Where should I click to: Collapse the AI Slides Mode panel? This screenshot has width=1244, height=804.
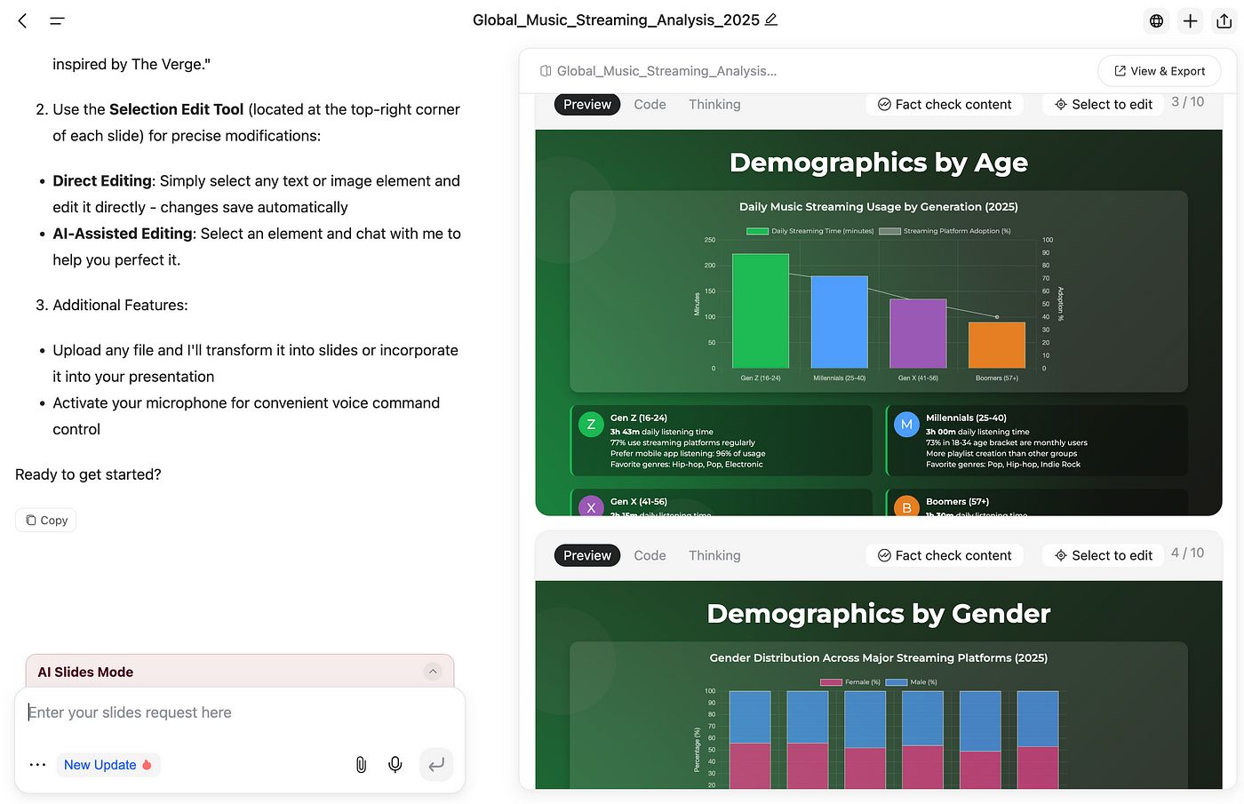433,672
